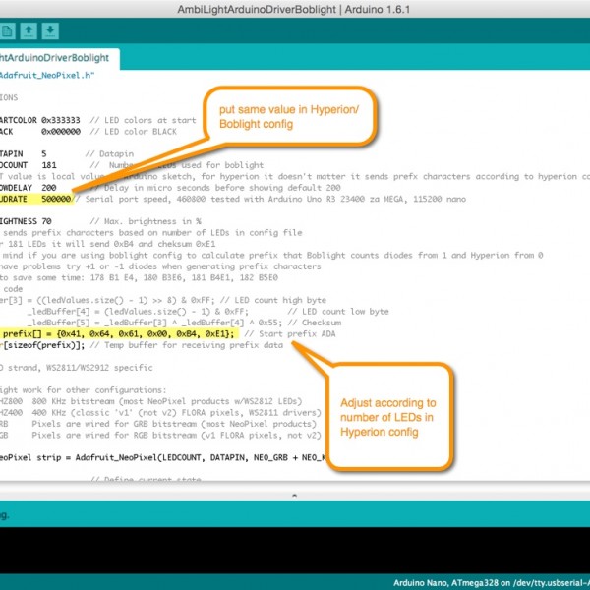Click the 'strand, WS2811/WS2912 specific' comment

point(77,368)
